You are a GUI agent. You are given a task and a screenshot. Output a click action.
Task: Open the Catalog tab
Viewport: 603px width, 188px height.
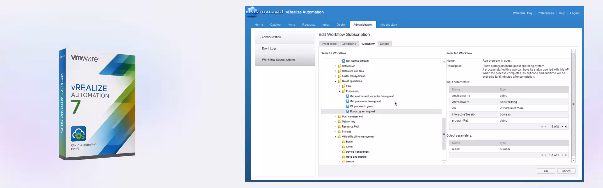[x=275, y=24]
